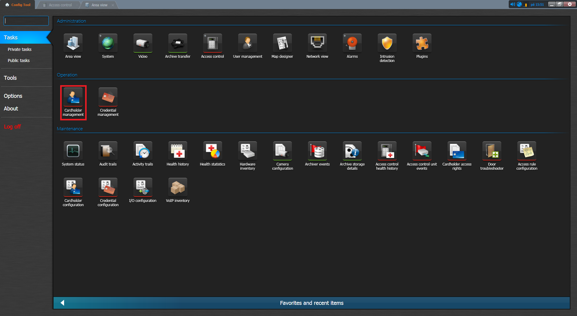The height and width of the screenshot is (316, 577).
Task: Launch the Map designer task
Action: click(282, 44)
